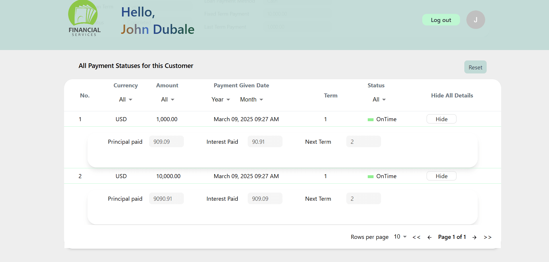Viewport: 549px width, 262px height.
Task: Expand the Year dropdown under Payment Given Date
Action: point(220,99)
